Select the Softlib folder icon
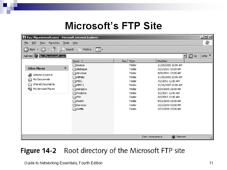The height and width of the screenshot is (170, 227). [x=74, y=109]
